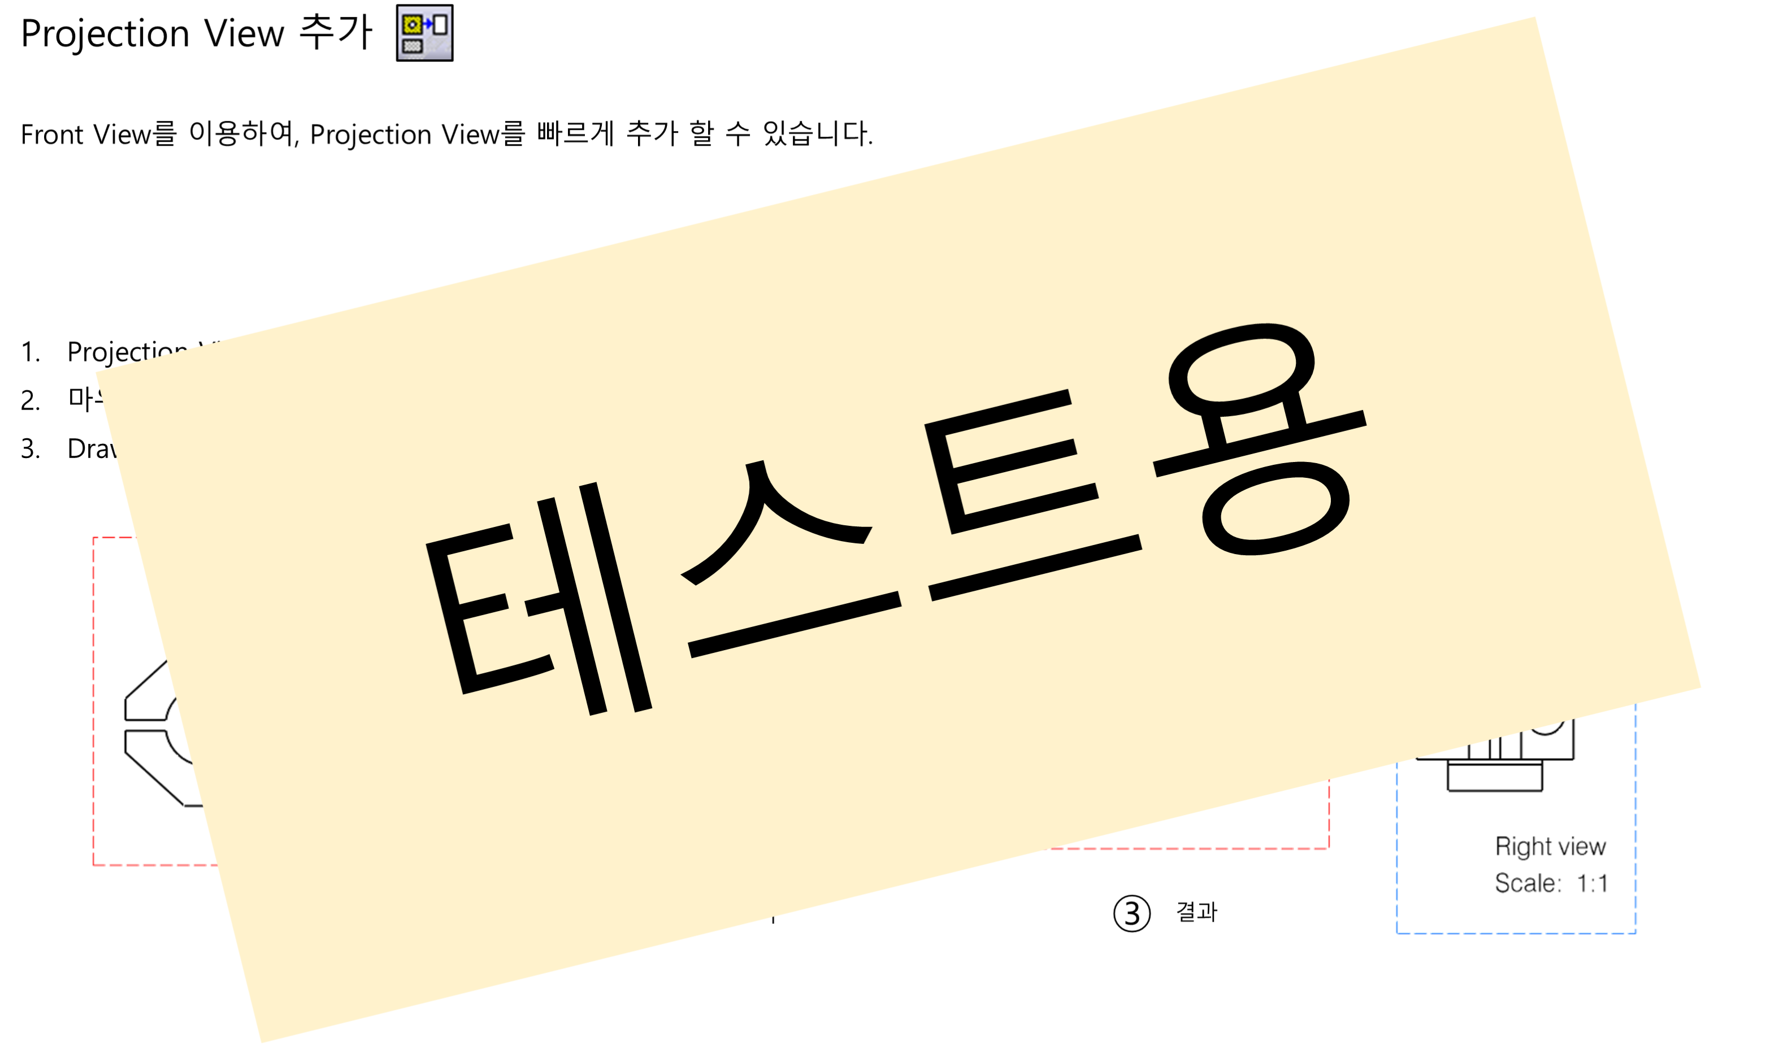
Task: Click the number 1. list marker
Action: (30, 352)
